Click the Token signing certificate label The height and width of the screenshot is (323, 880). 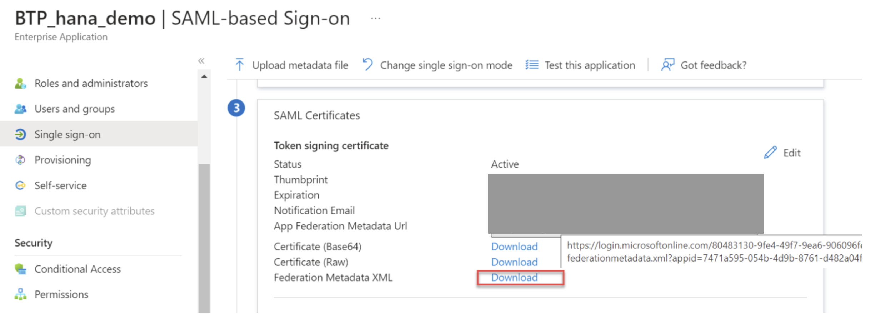click(x=331, y=146)
